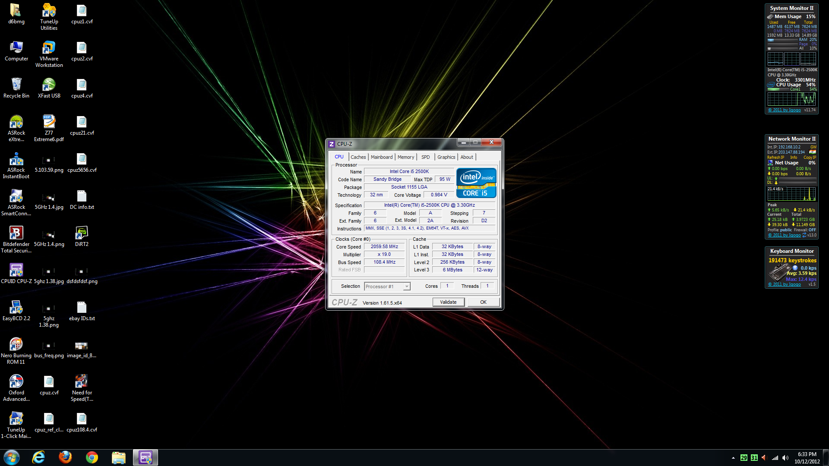Click the Validate button
This screenshot has height=466, width=829.
[448, 302]
